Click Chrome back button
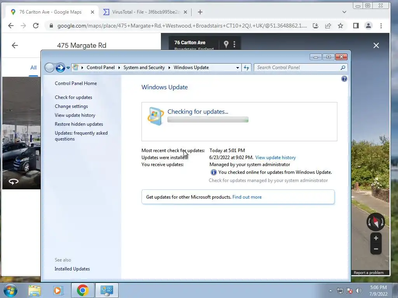Viewport: 398px width, 298px height. coord(10,26)
